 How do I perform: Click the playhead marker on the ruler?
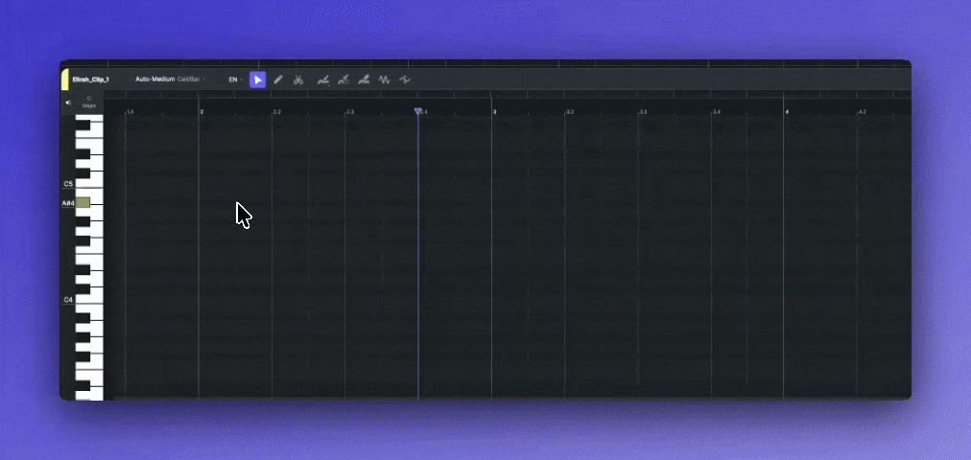click(x=418, y=111)
